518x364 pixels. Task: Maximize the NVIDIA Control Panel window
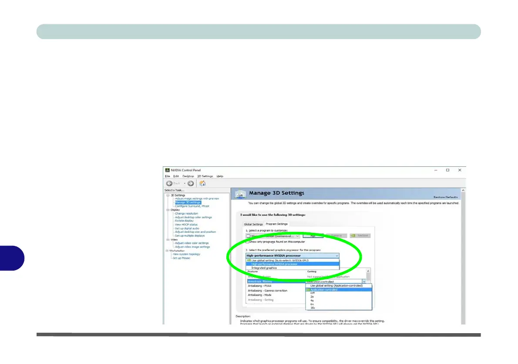point(447,170)
